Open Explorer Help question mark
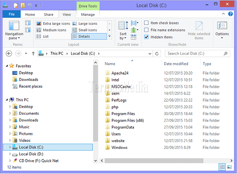This screenshot has height=174, width=237. [230, 14]
